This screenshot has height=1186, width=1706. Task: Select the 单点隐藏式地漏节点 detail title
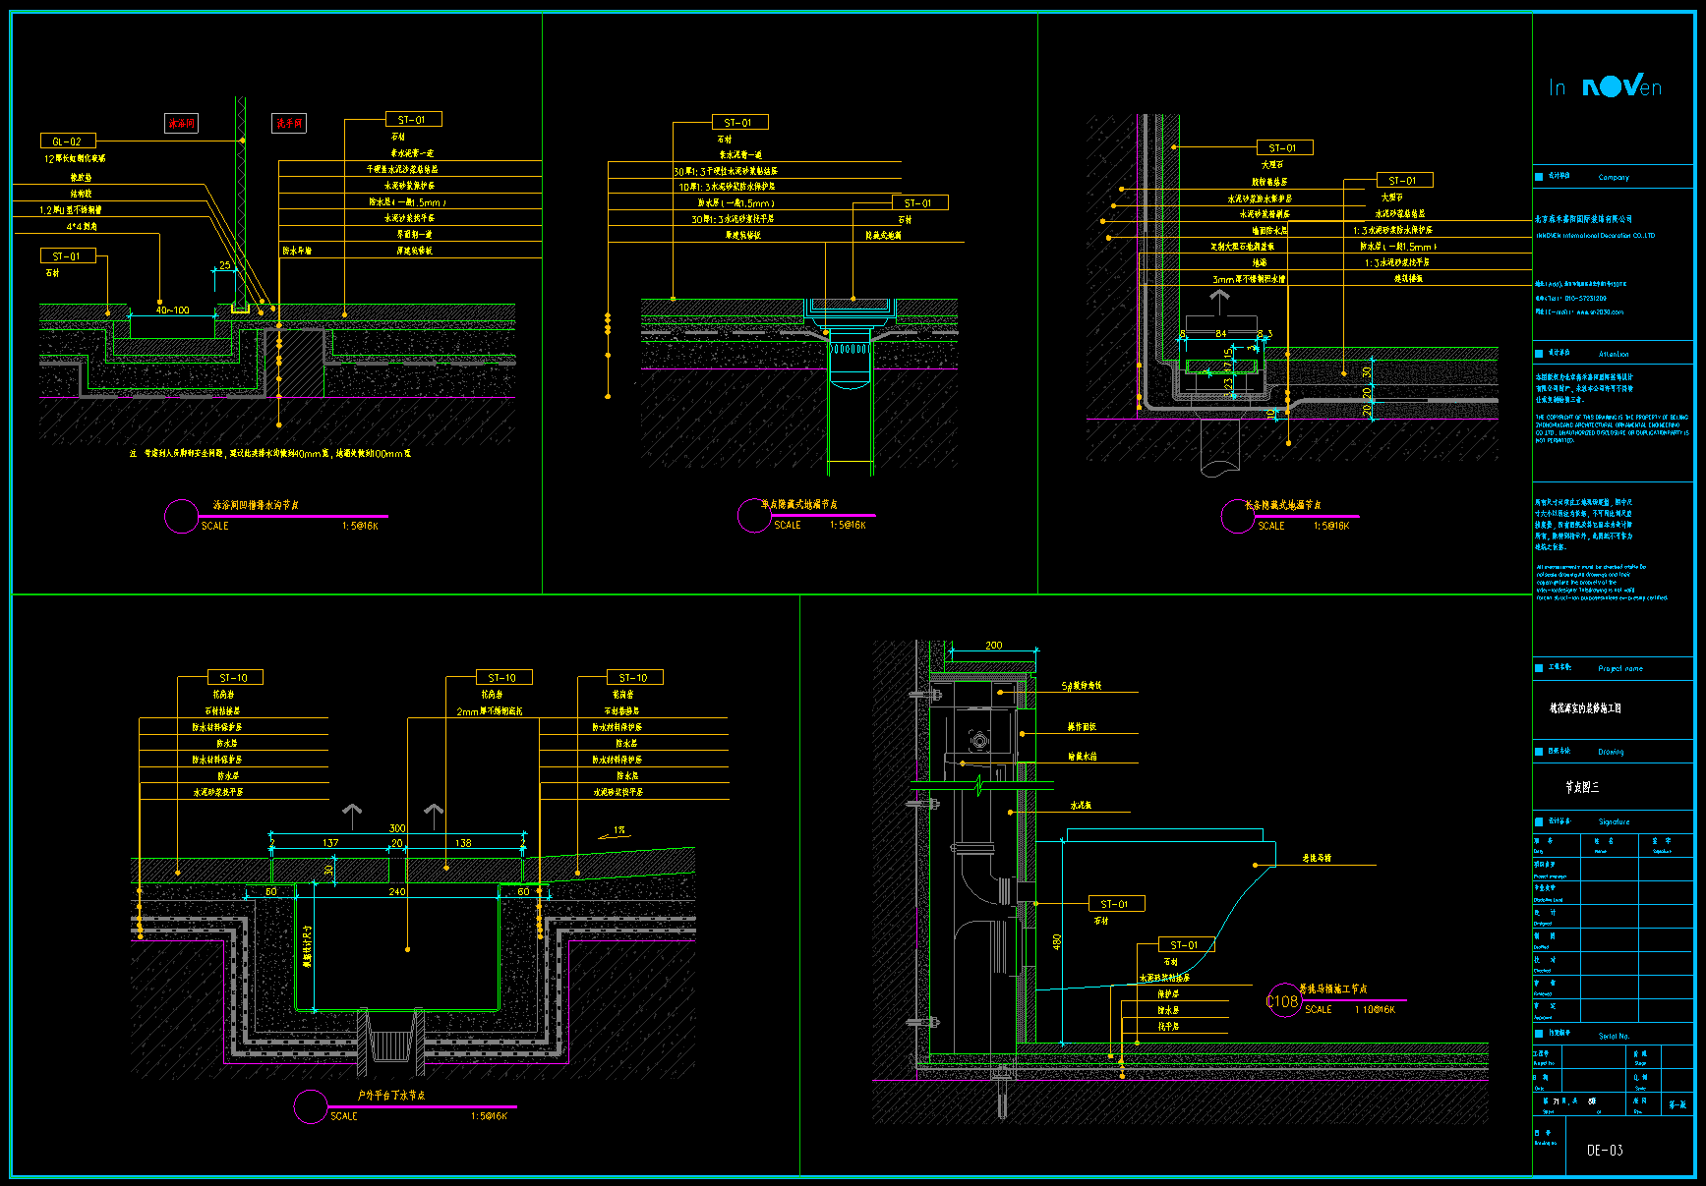799,504
